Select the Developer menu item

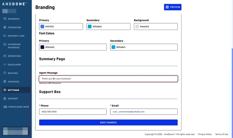tap(14, 64)
